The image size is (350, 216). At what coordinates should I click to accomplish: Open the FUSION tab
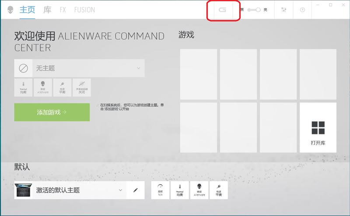tap(84, 10)
